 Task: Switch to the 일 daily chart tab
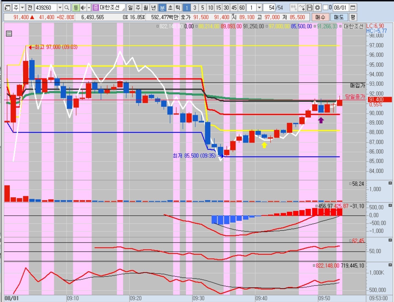[130, 7]
